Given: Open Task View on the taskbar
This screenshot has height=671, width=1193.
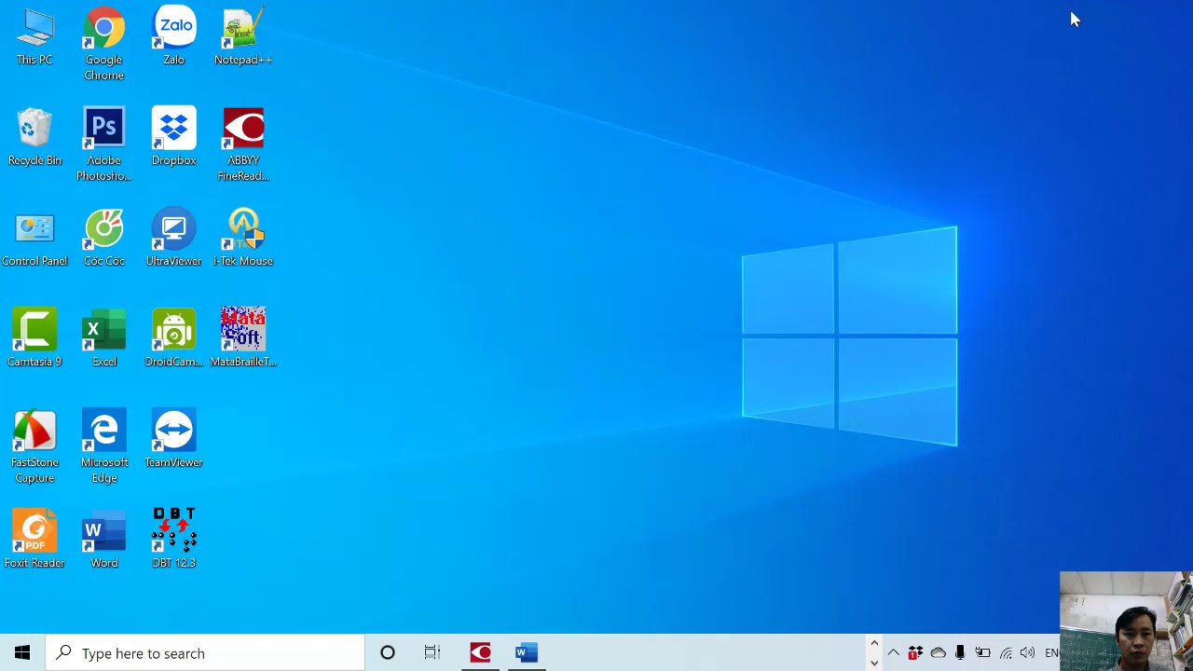Looking at the screenshot, I should 432,653.
